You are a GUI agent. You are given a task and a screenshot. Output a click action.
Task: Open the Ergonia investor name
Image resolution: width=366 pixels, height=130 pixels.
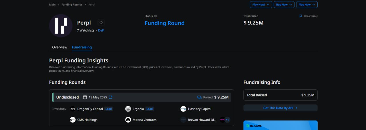[138, 109]
